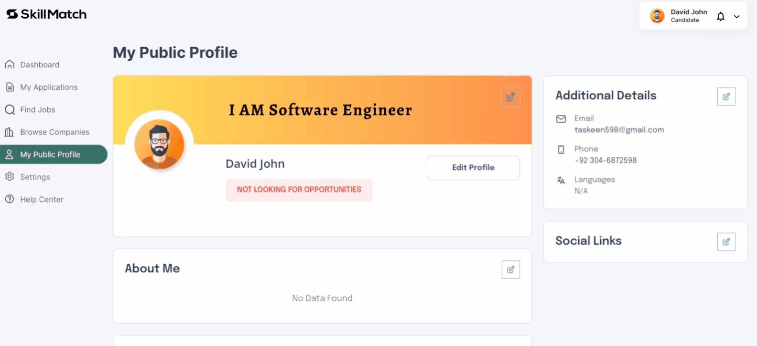757x346 pixels.
Task: Edit Additional Details section icon
Action: point(726,97)
